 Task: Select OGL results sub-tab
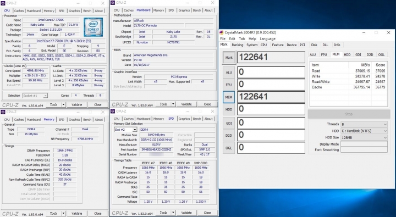click(381, 55)
